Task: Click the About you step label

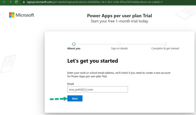Action: pyautogui.click(x=74, y=48)
